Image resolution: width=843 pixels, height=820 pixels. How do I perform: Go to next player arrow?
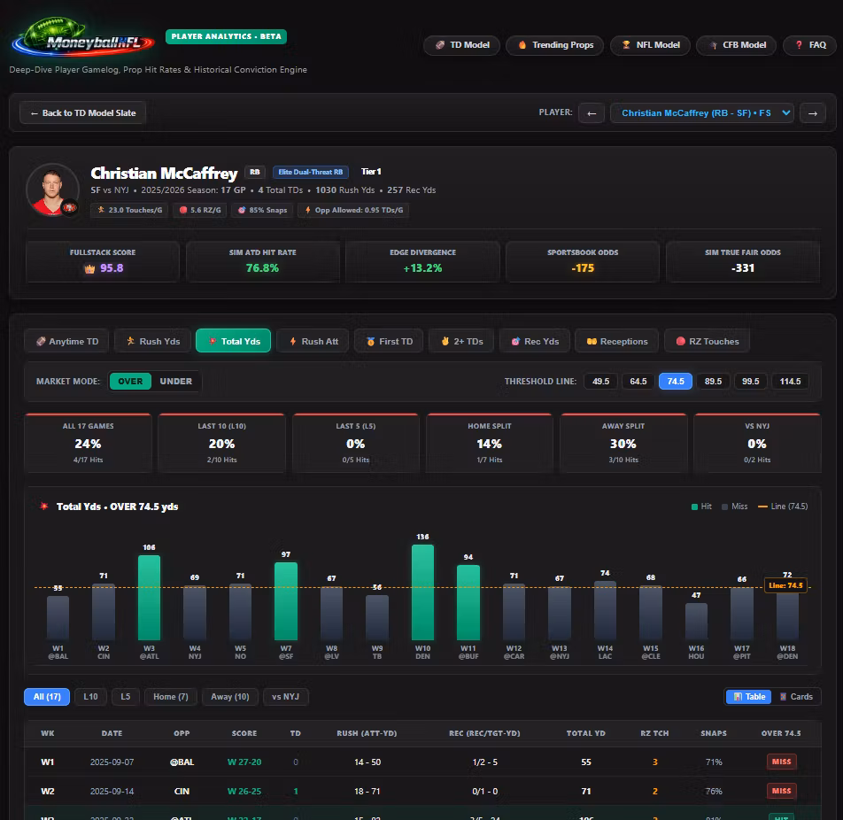812,113
